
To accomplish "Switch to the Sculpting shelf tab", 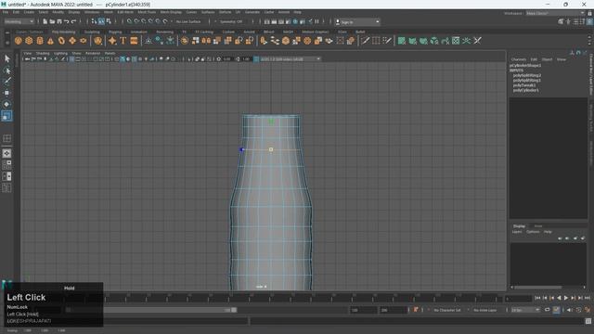I will point(92,32).
